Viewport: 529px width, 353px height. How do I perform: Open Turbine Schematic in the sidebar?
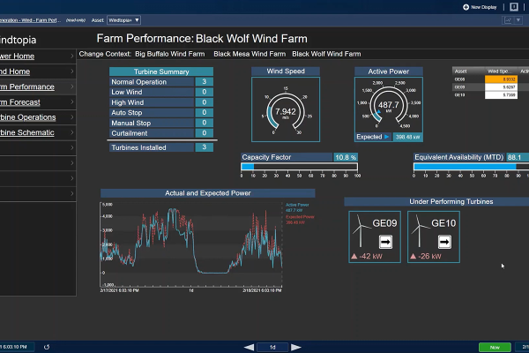click(27, 132)
